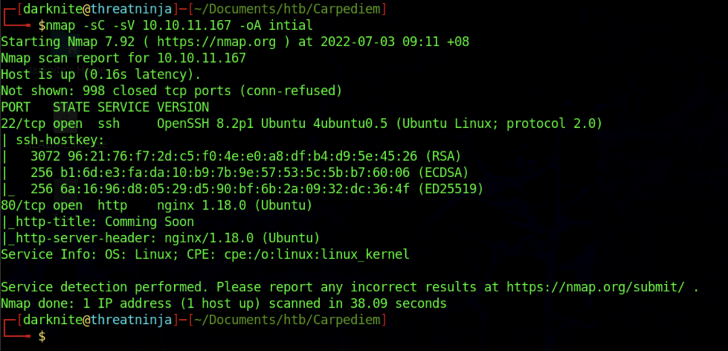Click the http-server-header nginx line
This screenshot has width=728, height=351.
(160, 238)
